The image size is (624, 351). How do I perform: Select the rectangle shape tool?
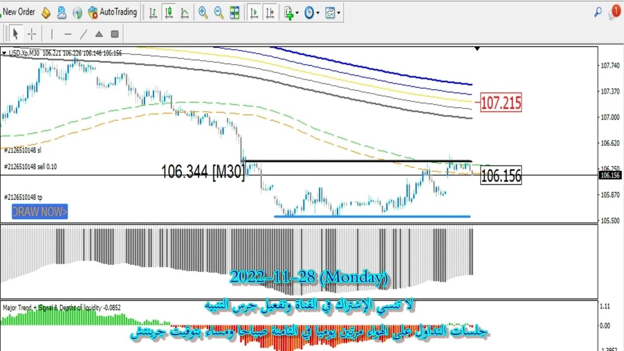(x=115, y=34)
